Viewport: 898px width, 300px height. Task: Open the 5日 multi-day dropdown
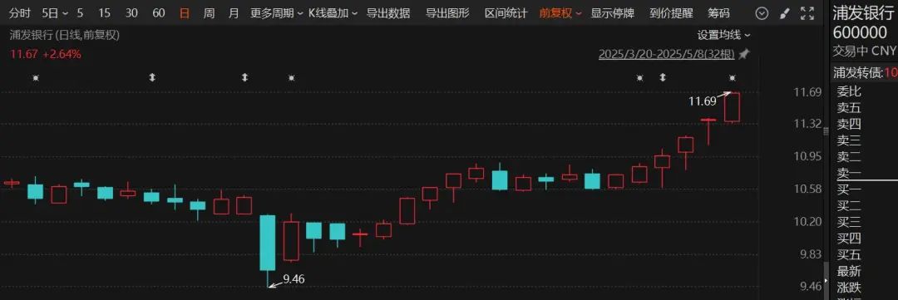(55, 12)
